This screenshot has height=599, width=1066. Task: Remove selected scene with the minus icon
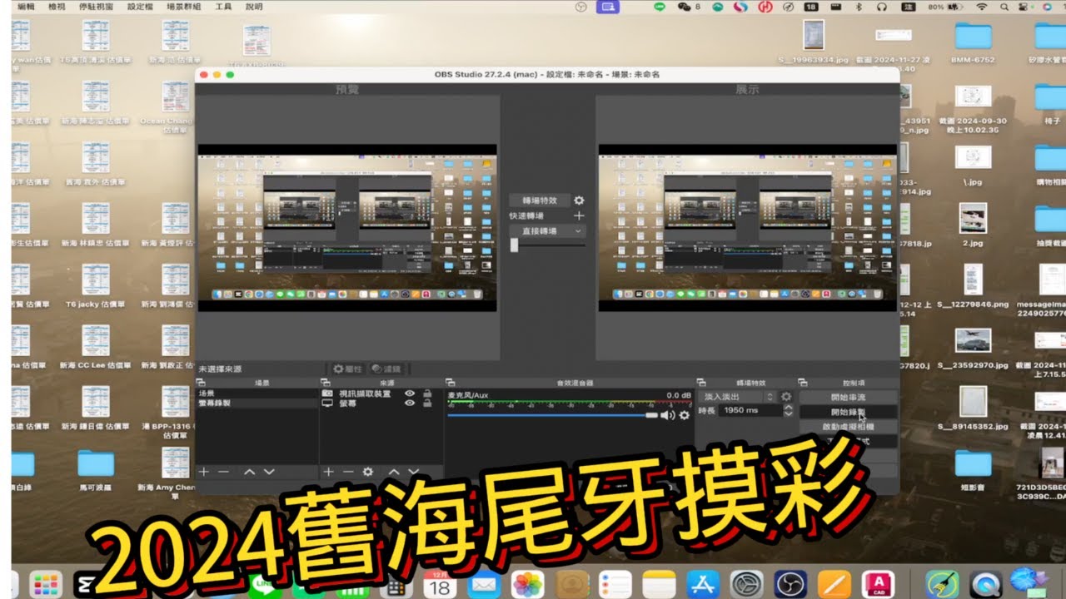[x=223, y=472]
